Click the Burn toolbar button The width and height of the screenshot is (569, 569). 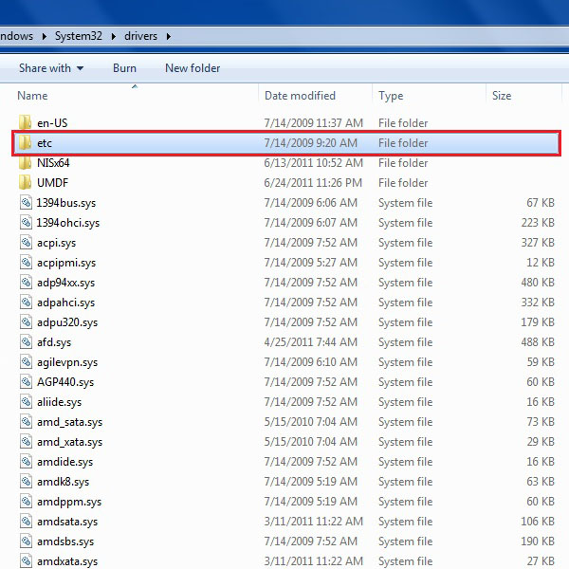pos(124,68)
